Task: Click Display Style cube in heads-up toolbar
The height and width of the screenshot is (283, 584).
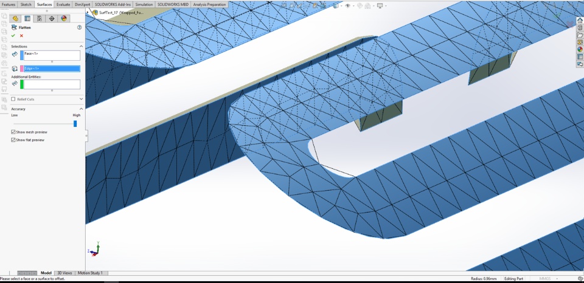Action: click(x=336, y=5)
